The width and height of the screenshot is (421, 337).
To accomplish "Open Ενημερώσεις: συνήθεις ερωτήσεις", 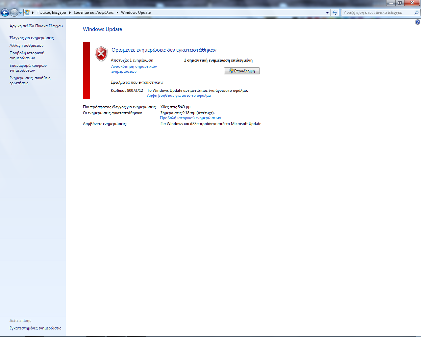I will pyautogui.click(x=30, y=80).
